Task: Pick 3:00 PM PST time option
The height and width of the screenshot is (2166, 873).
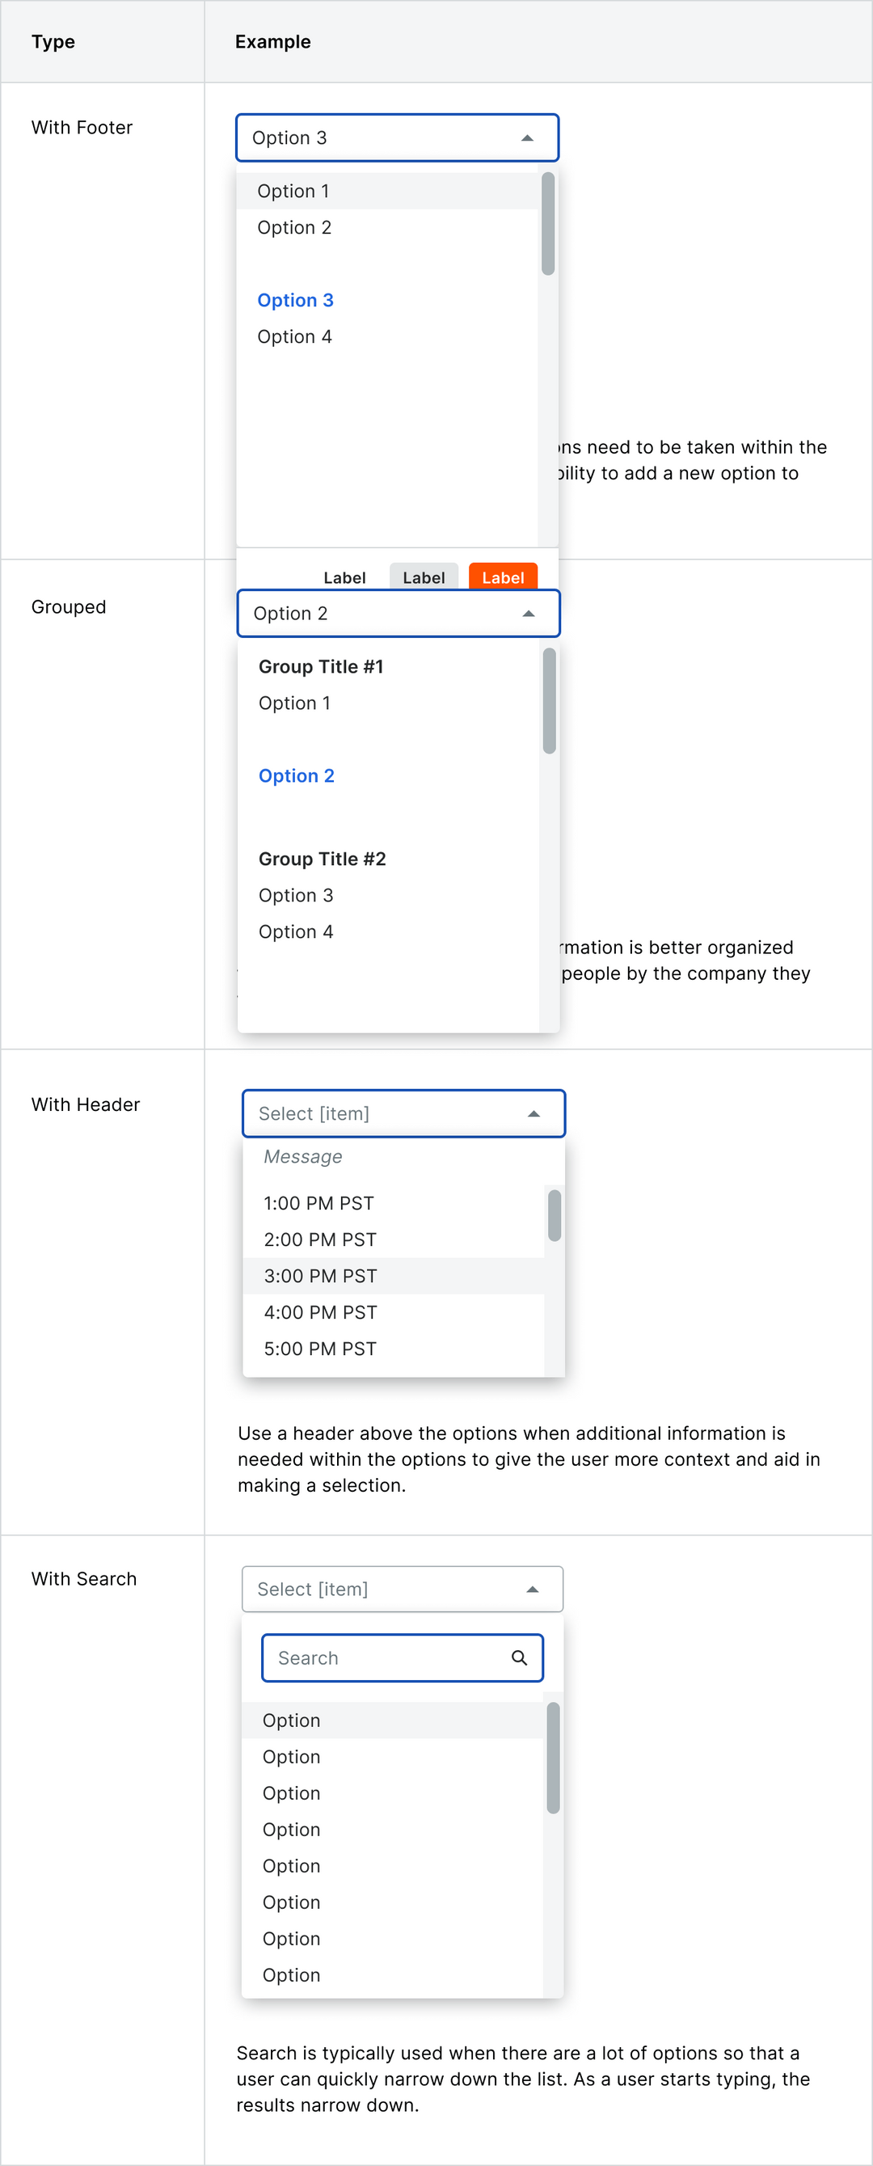Action: pos(320,1277)
